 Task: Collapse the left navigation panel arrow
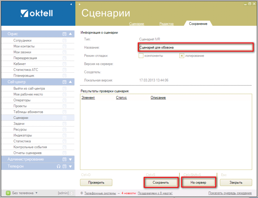coord(71,4)
